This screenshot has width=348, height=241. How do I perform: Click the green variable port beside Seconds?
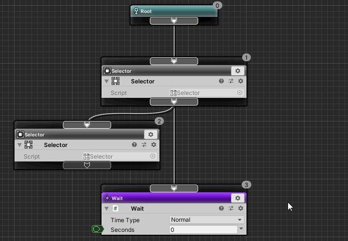coord(97,229)
